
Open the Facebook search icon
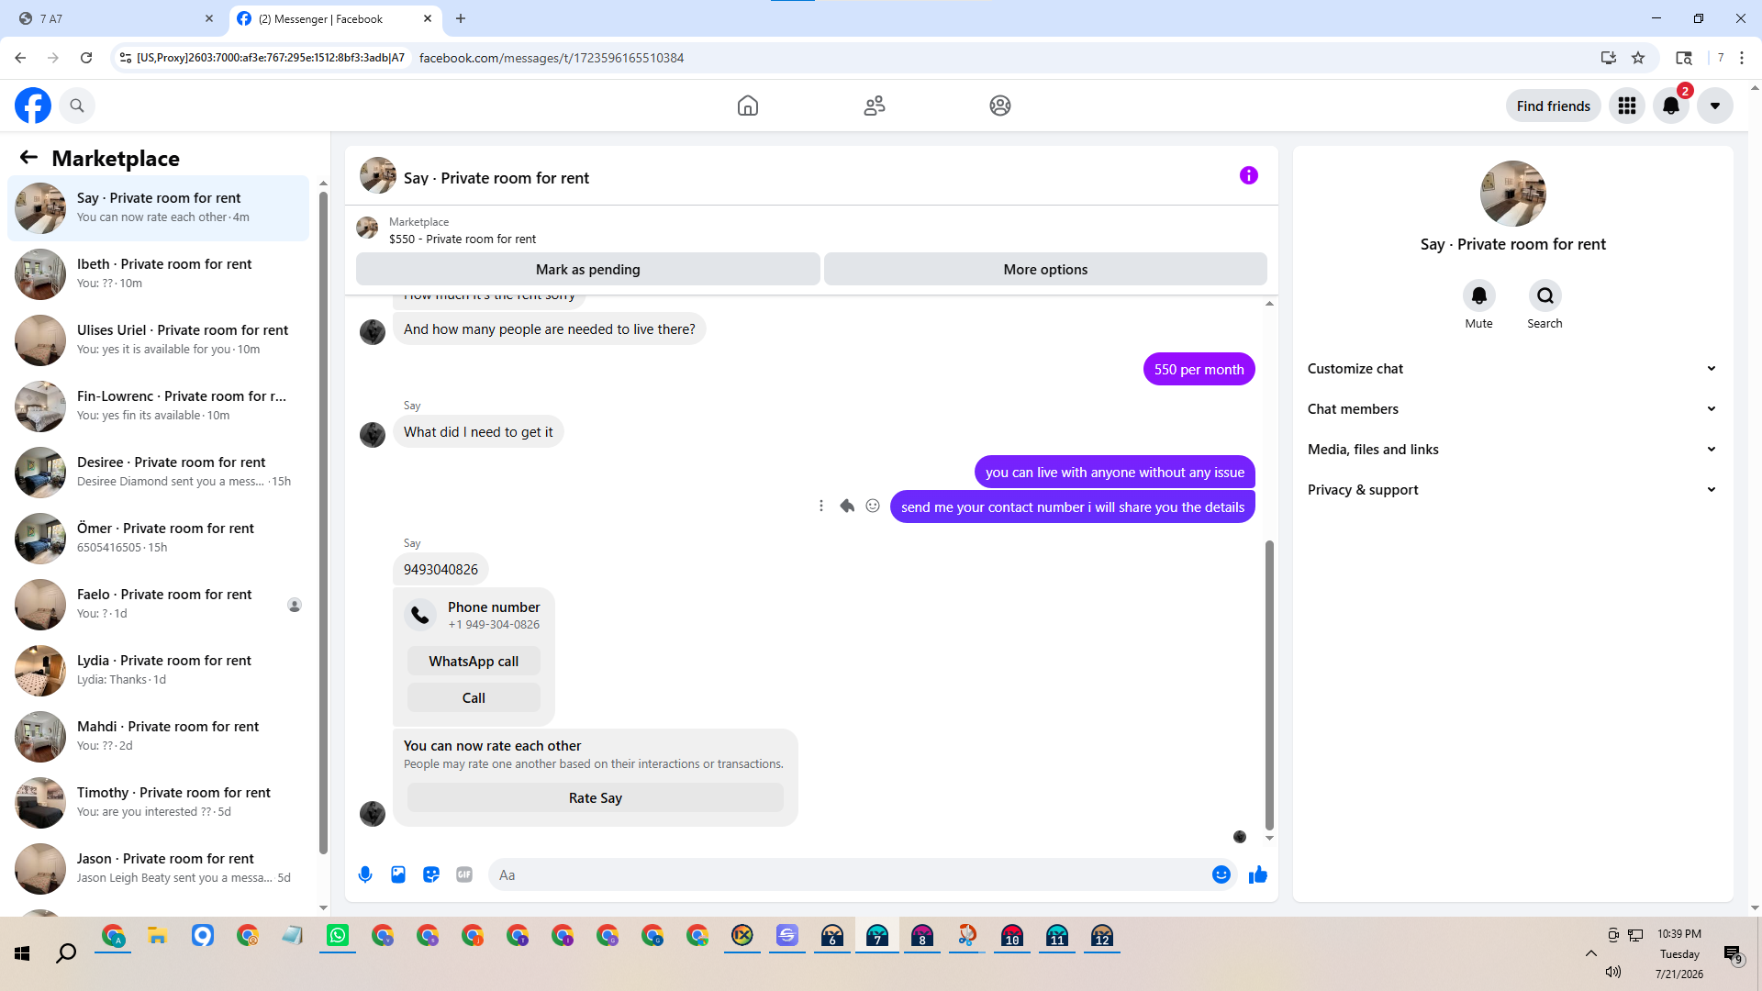pyautogui.click(x=77, y=106)
